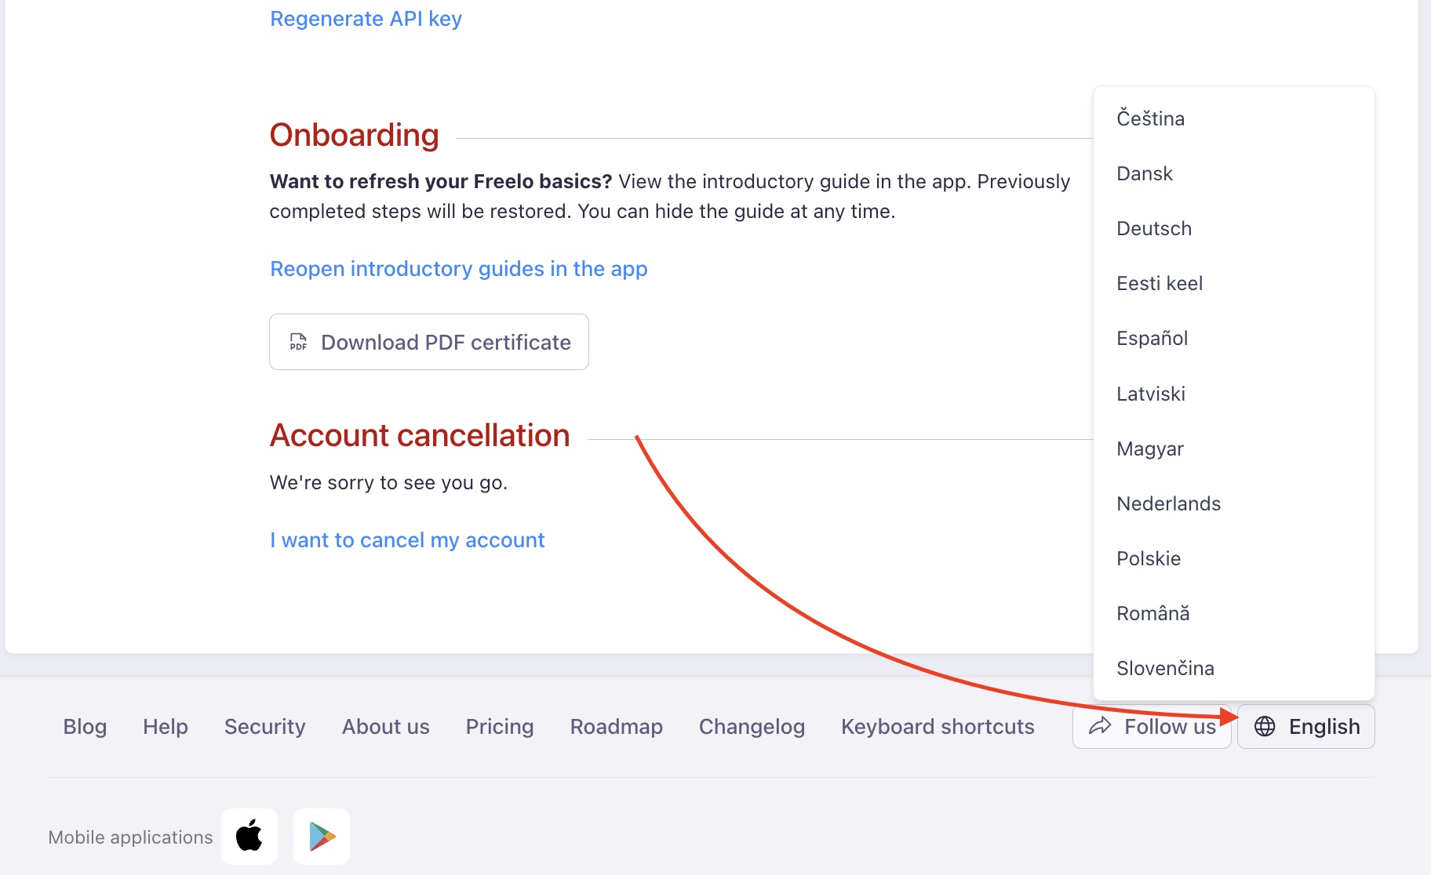Switch language to Español
Image resolution: width=1431 pixels, height=875 pixels.
[1152, 338]
